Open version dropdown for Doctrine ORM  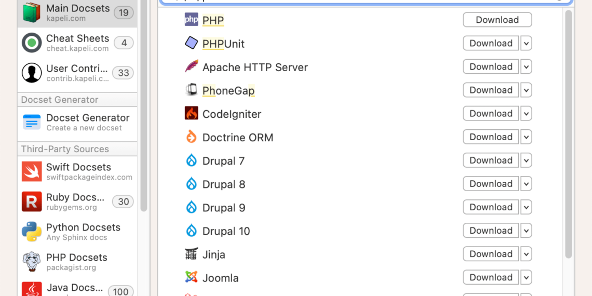pos(526,137)
